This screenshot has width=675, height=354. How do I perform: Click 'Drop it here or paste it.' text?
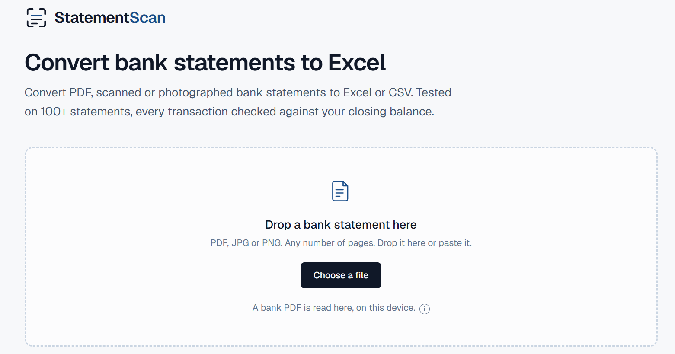point(425,243)
